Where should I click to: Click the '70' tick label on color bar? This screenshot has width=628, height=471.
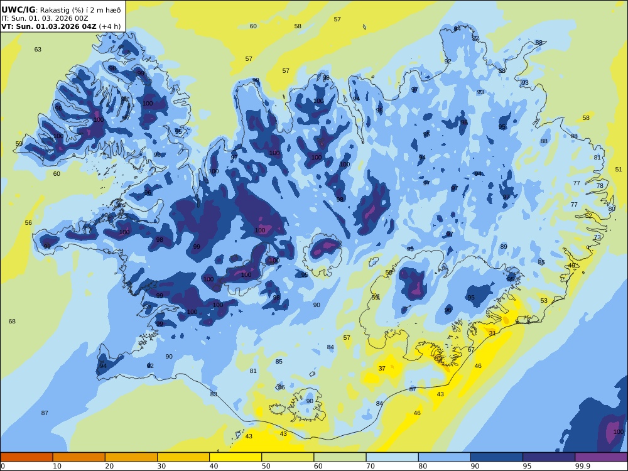(x=371, y=466)
